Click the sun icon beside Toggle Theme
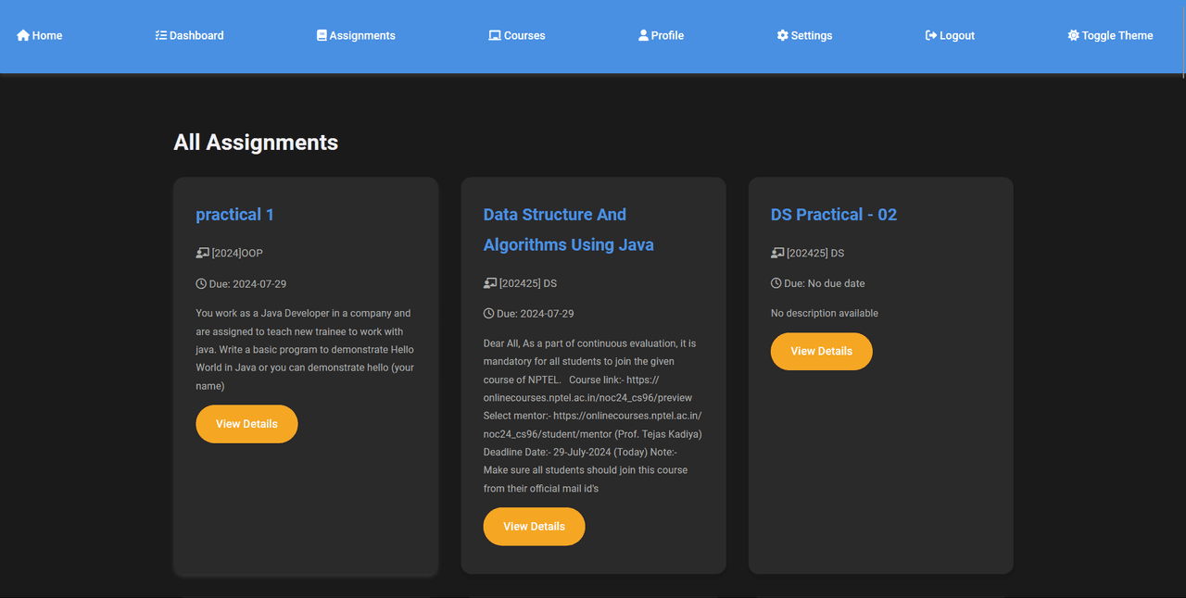This screenshot has height=598, width=1186. pos(1073,35)
